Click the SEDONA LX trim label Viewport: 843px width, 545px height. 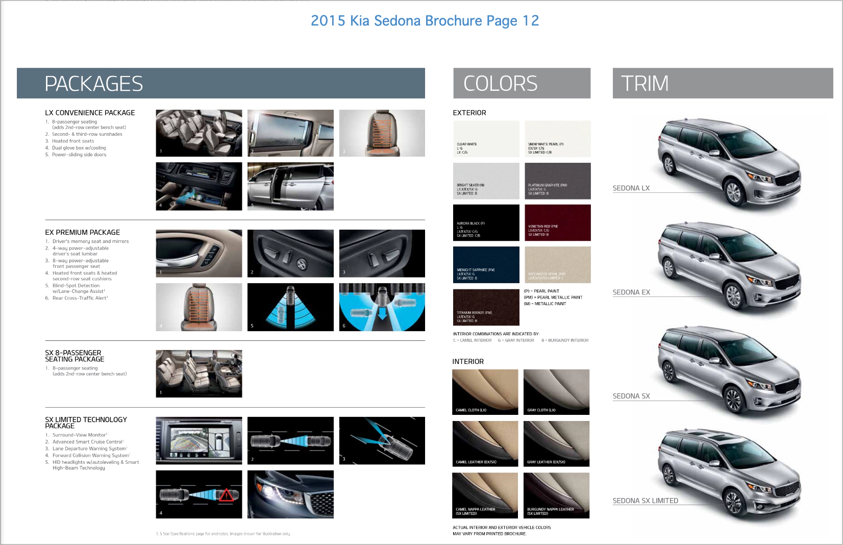pyautogui.click(x=631, y=188)
